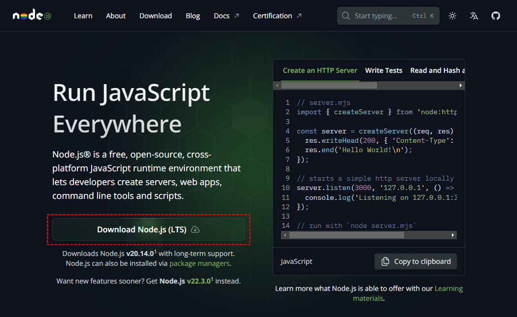Open the Docs external link

point(226,16)
